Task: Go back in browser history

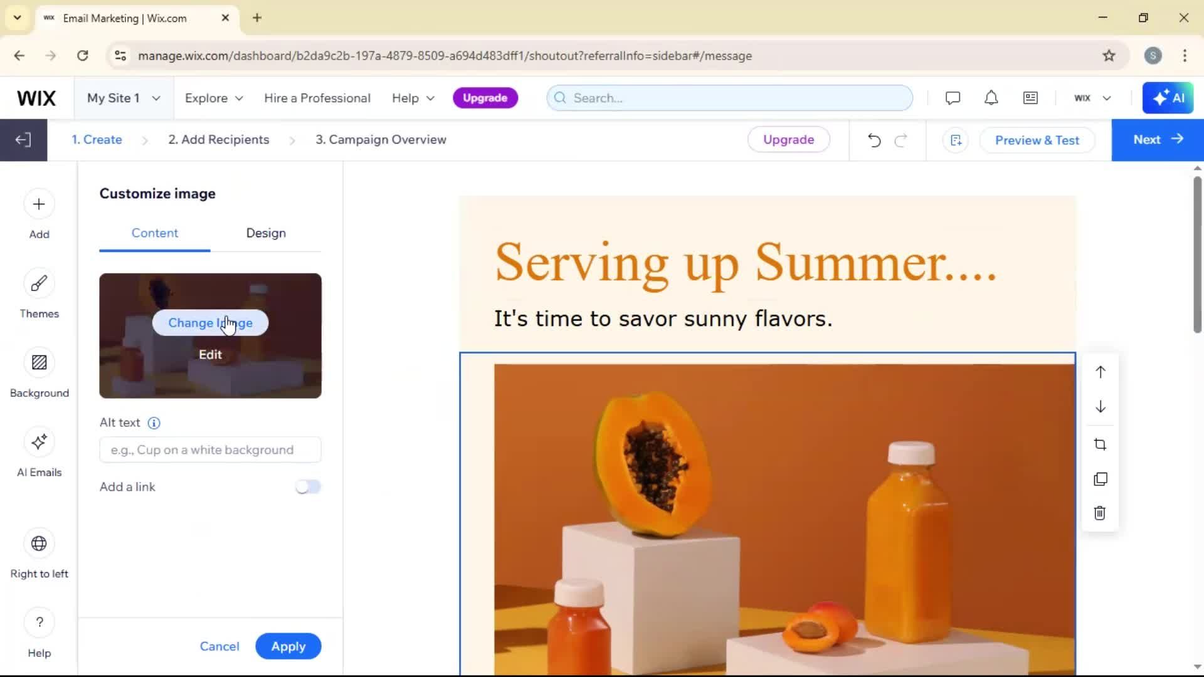Action: coord(19,56)
